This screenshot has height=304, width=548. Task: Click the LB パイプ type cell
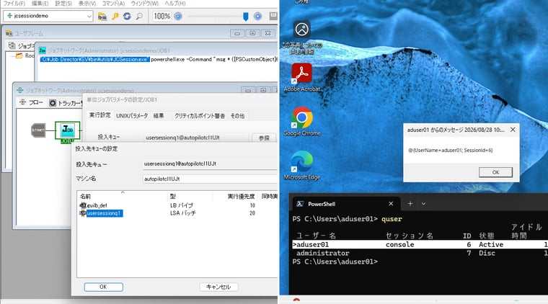[x=182, y=205]
